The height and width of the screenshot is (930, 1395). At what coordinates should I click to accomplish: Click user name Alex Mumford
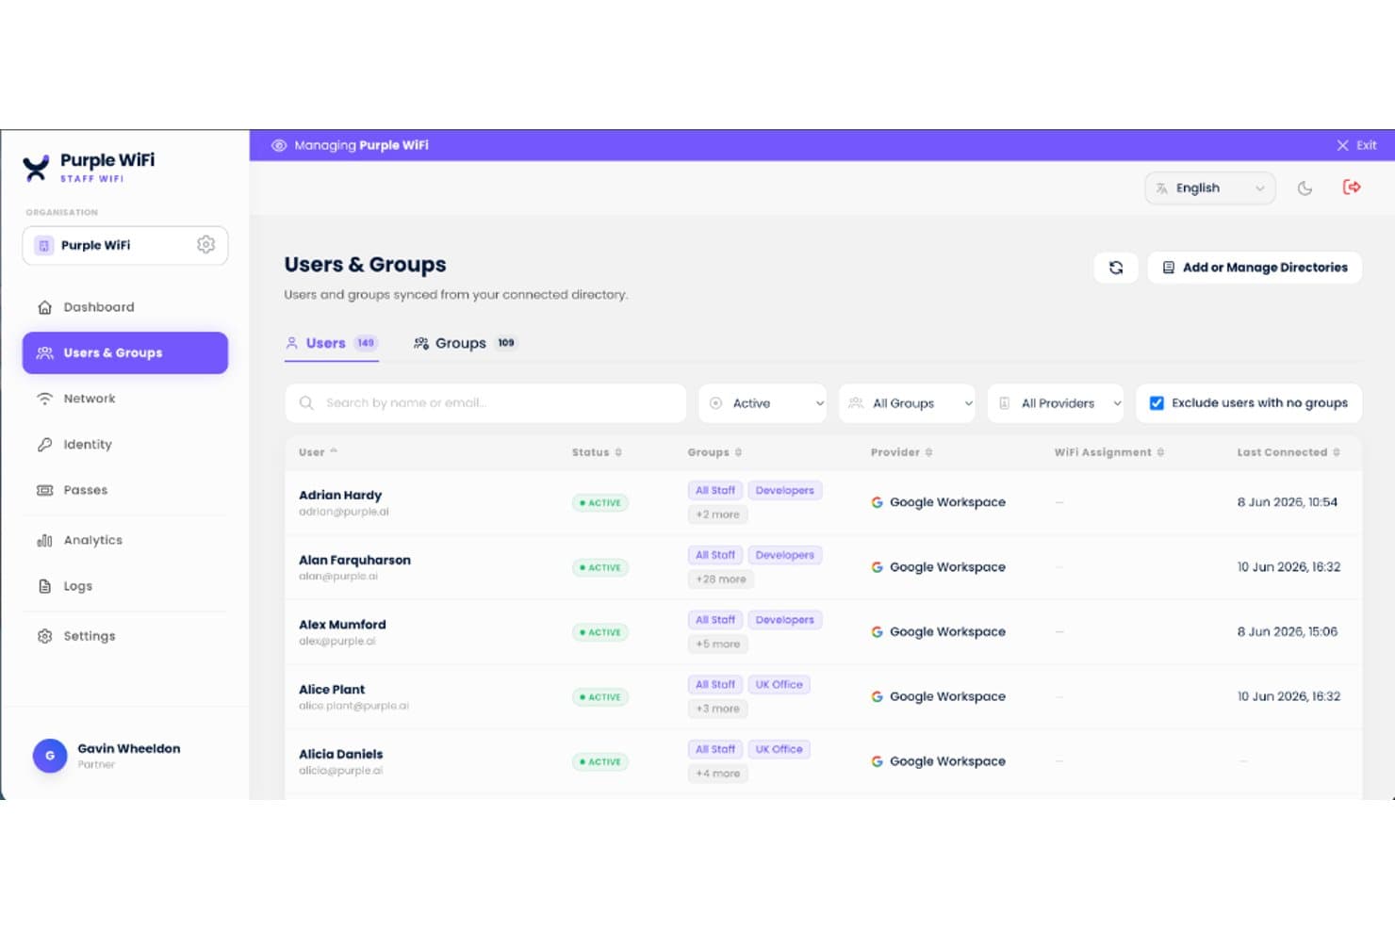342,625
